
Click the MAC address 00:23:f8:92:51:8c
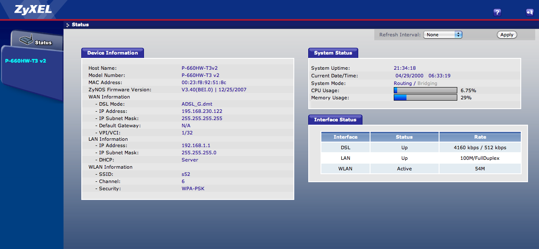tap(204, 82)
